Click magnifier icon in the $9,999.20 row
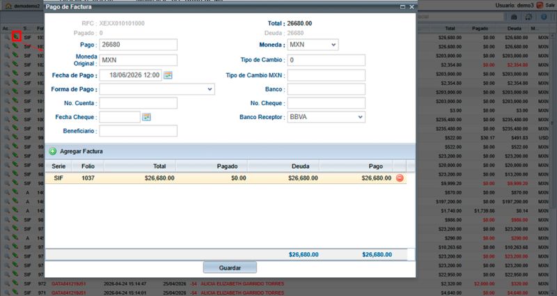The width and height of the screenshot is (557, 296). tap(7, 183)
